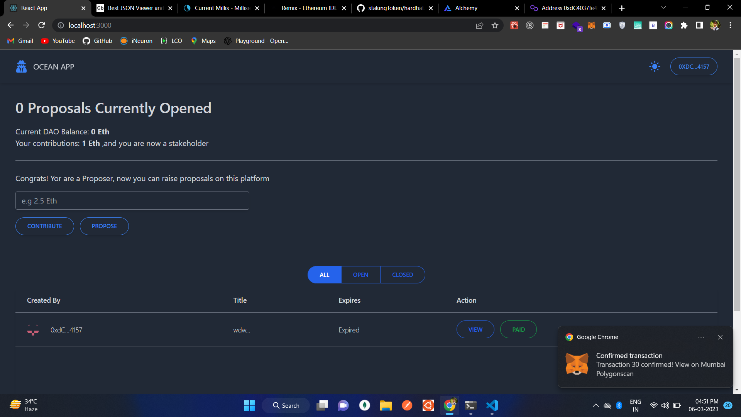Click the Eth amount input field

pyautogui.click(x=132, y=200)
